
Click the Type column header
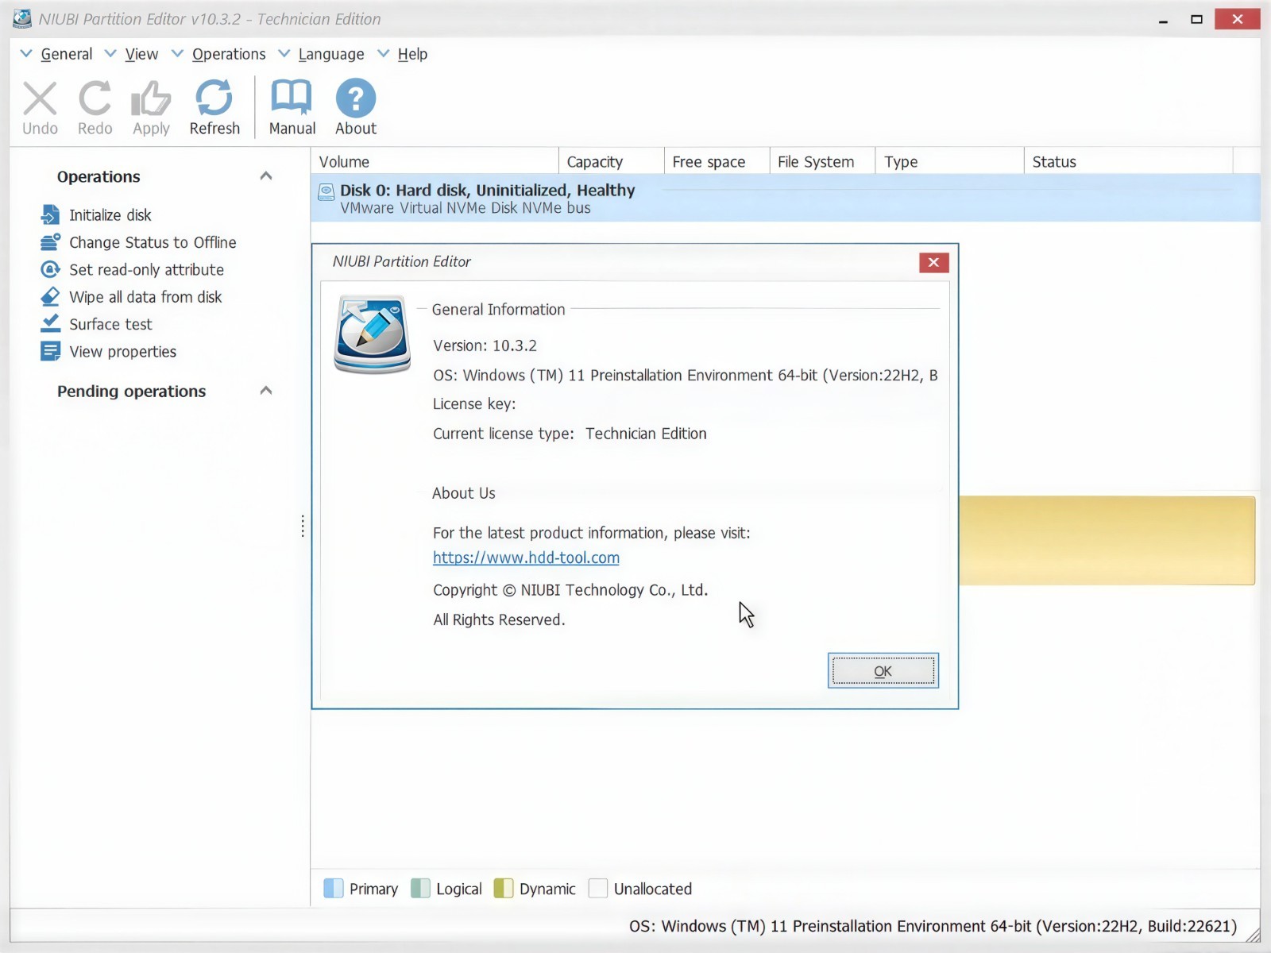[949, 161]
